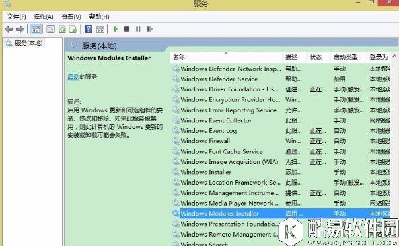The width and height of the screenshot is (399, 246).
Task: Open the 帮助(H) menu
Action: (99, 17)
